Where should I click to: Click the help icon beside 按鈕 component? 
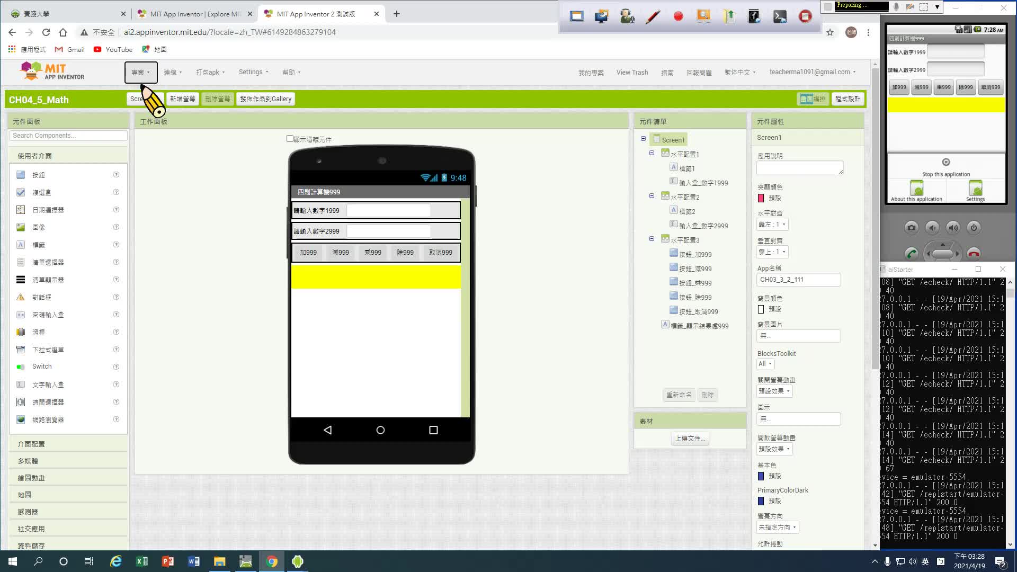(x=116, y=175)
